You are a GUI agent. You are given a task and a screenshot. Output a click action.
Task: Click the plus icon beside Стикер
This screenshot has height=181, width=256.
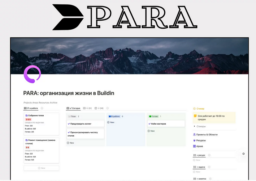pyautogui.click(x=195, y=108)
